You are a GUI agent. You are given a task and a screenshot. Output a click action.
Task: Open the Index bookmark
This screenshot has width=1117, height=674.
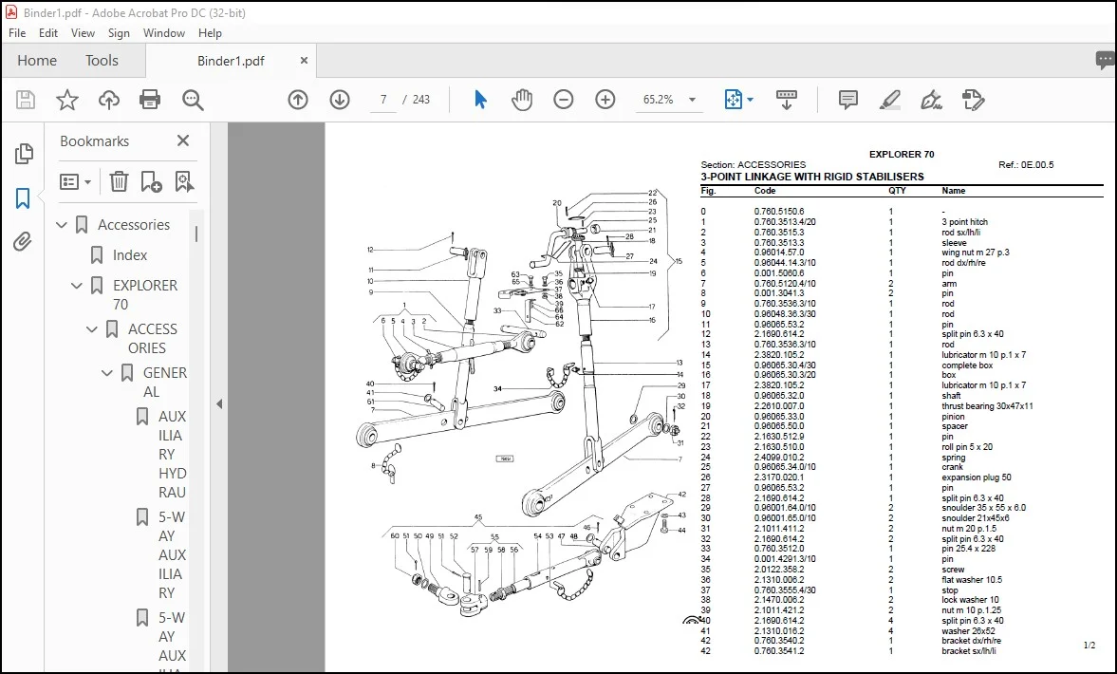130,255
